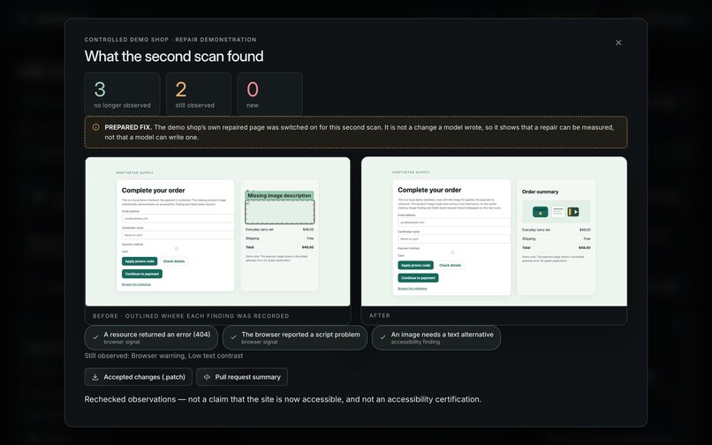Open the Pull request summary
Viewport: 712px width, 445px height.
point(241,377)
